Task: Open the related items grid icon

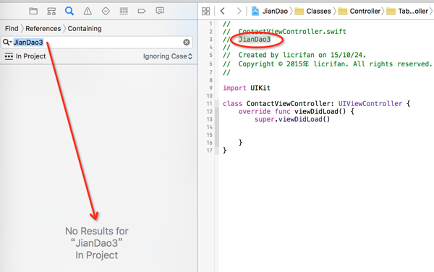Action: pyautogui.click(x=205, y=11)
